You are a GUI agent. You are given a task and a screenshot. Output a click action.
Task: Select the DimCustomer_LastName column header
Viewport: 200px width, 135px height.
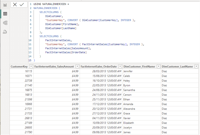[x=177, y=66]
